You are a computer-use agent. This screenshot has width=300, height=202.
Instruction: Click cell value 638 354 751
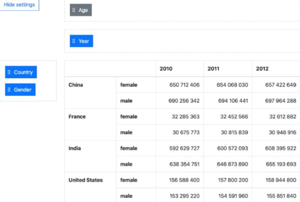(184, 164)
